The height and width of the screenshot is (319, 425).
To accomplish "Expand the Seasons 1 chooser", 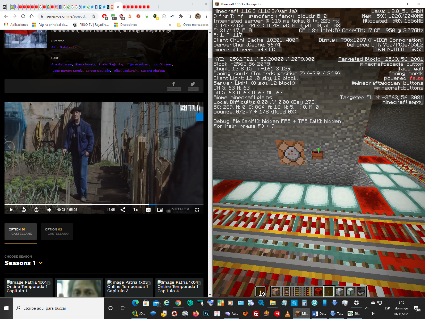I will click(41, 263).
